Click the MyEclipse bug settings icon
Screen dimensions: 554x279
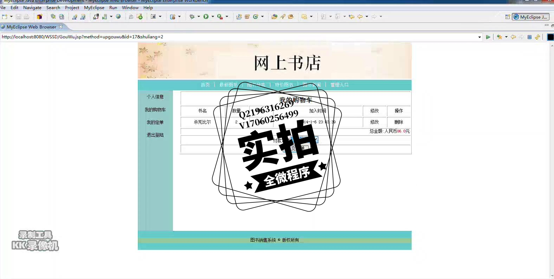(53, 17)
